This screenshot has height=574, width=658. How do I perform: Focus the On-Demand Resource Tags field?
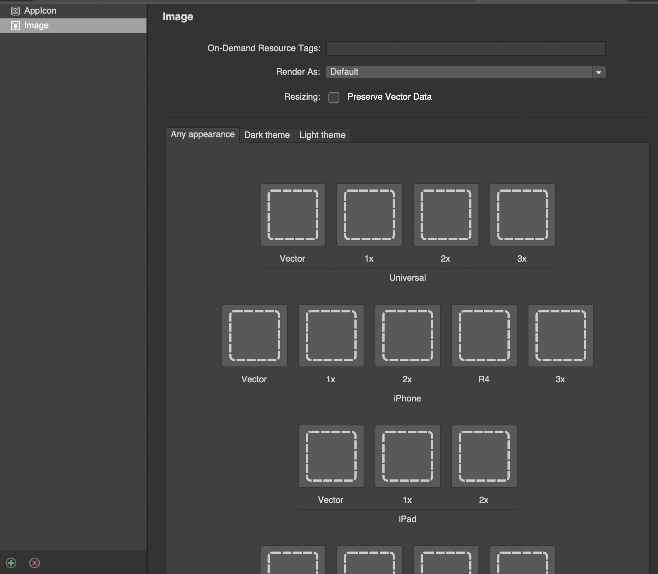click(x=466, y=48)
